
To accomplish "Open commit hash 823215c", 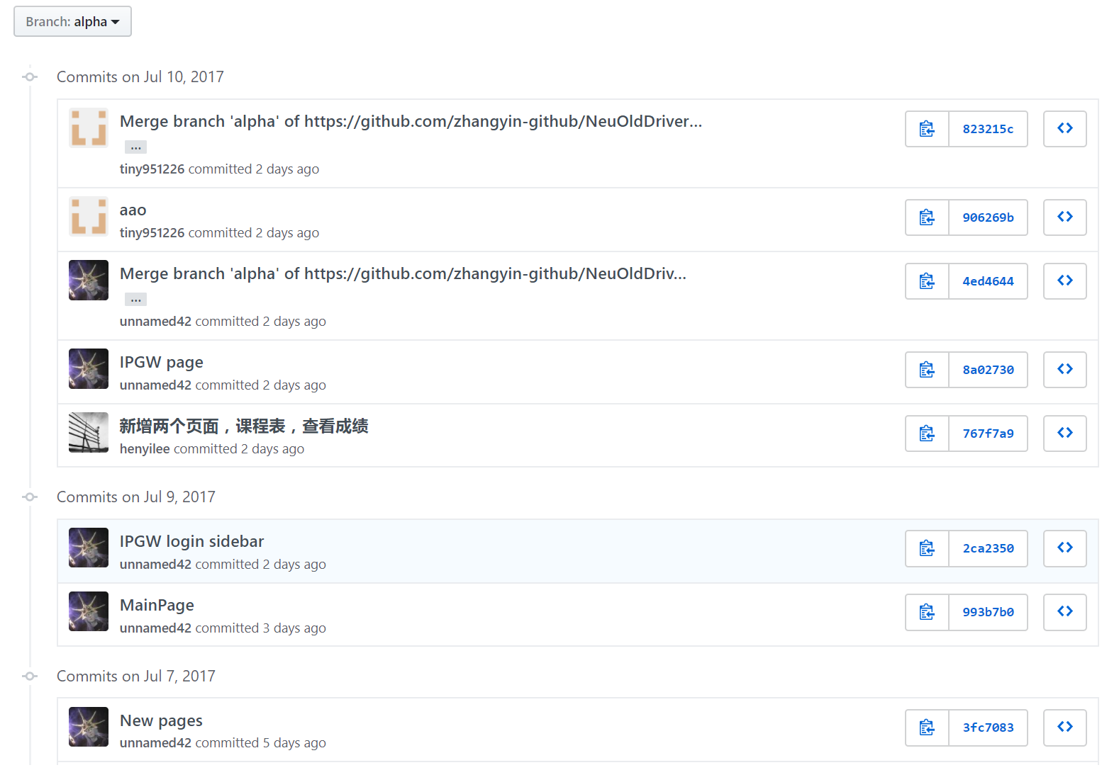I will pyautogui.click(x=988, y=129).
